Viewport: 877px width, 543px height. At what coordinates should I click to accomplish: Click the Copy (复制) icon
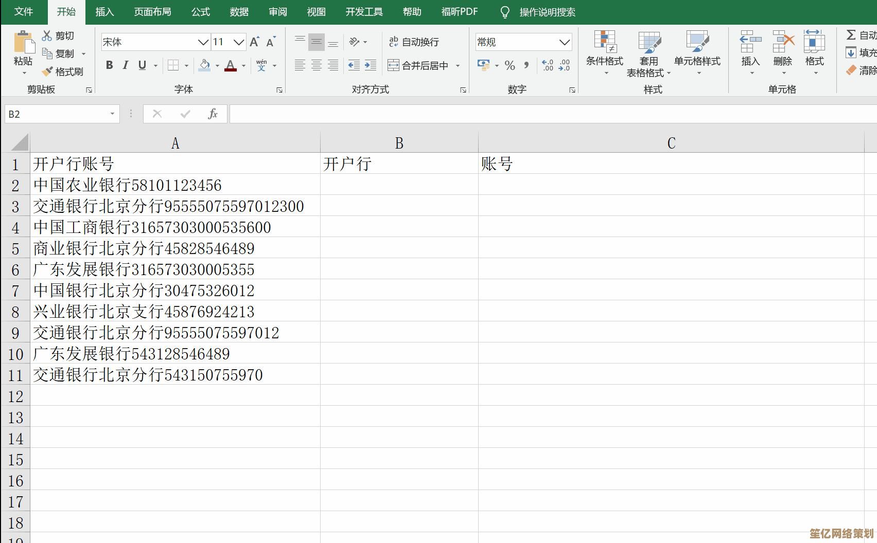point(47,53)
